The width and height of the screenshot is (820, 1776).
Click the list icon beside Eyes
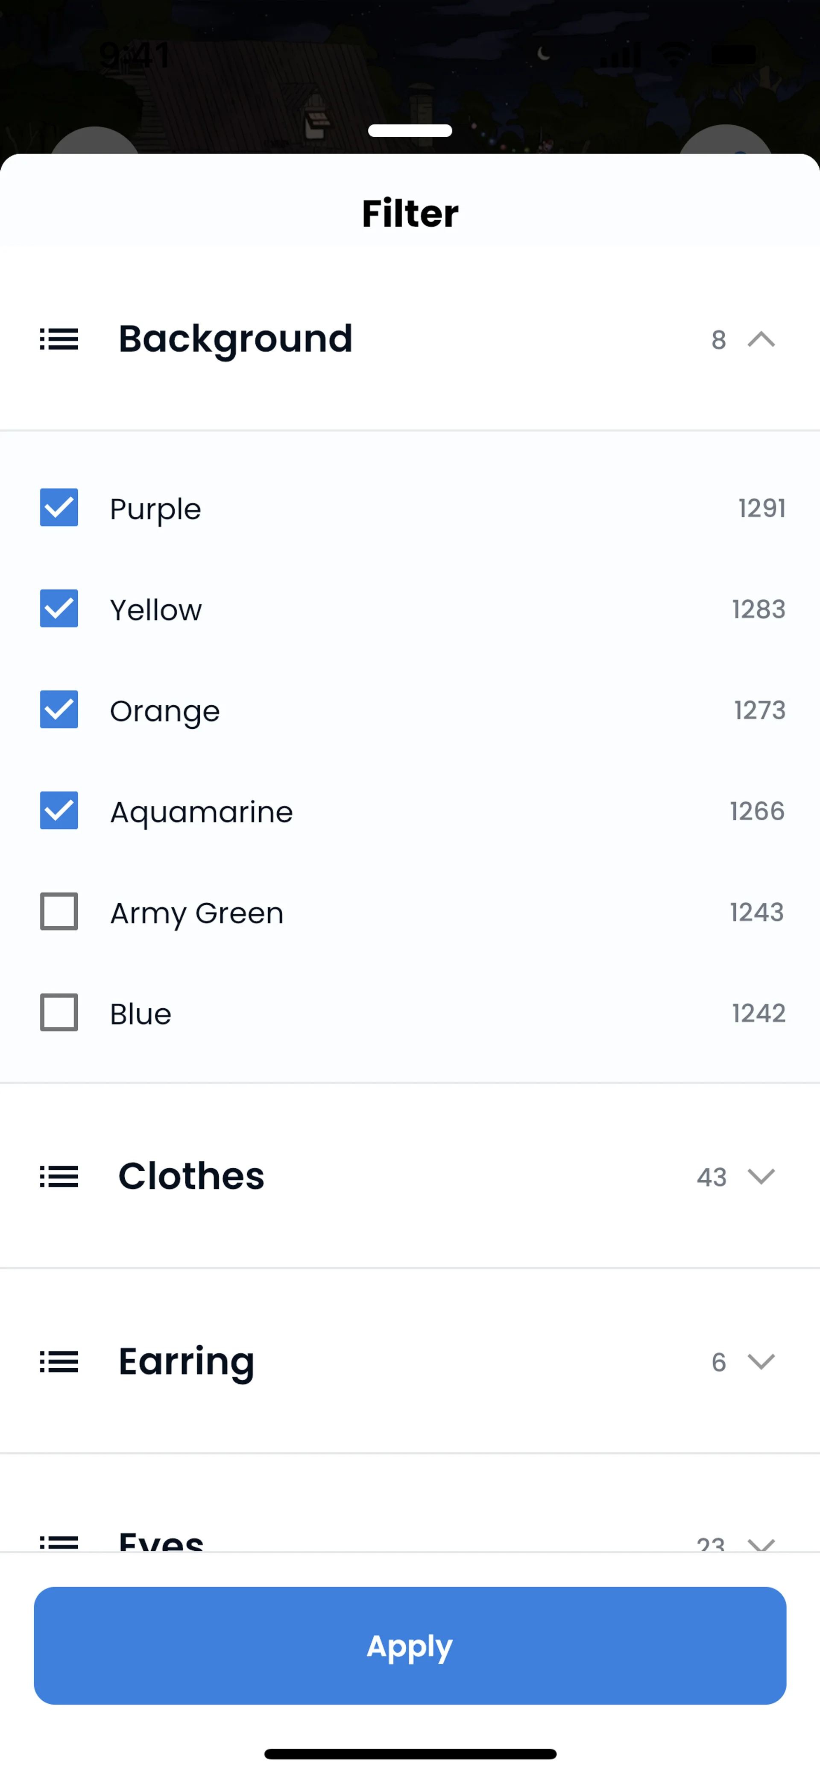[59, 1543]
